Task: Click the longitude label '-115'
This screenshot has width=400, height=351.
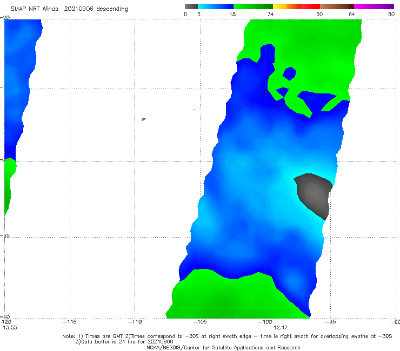Action: (x=70, y=322)
